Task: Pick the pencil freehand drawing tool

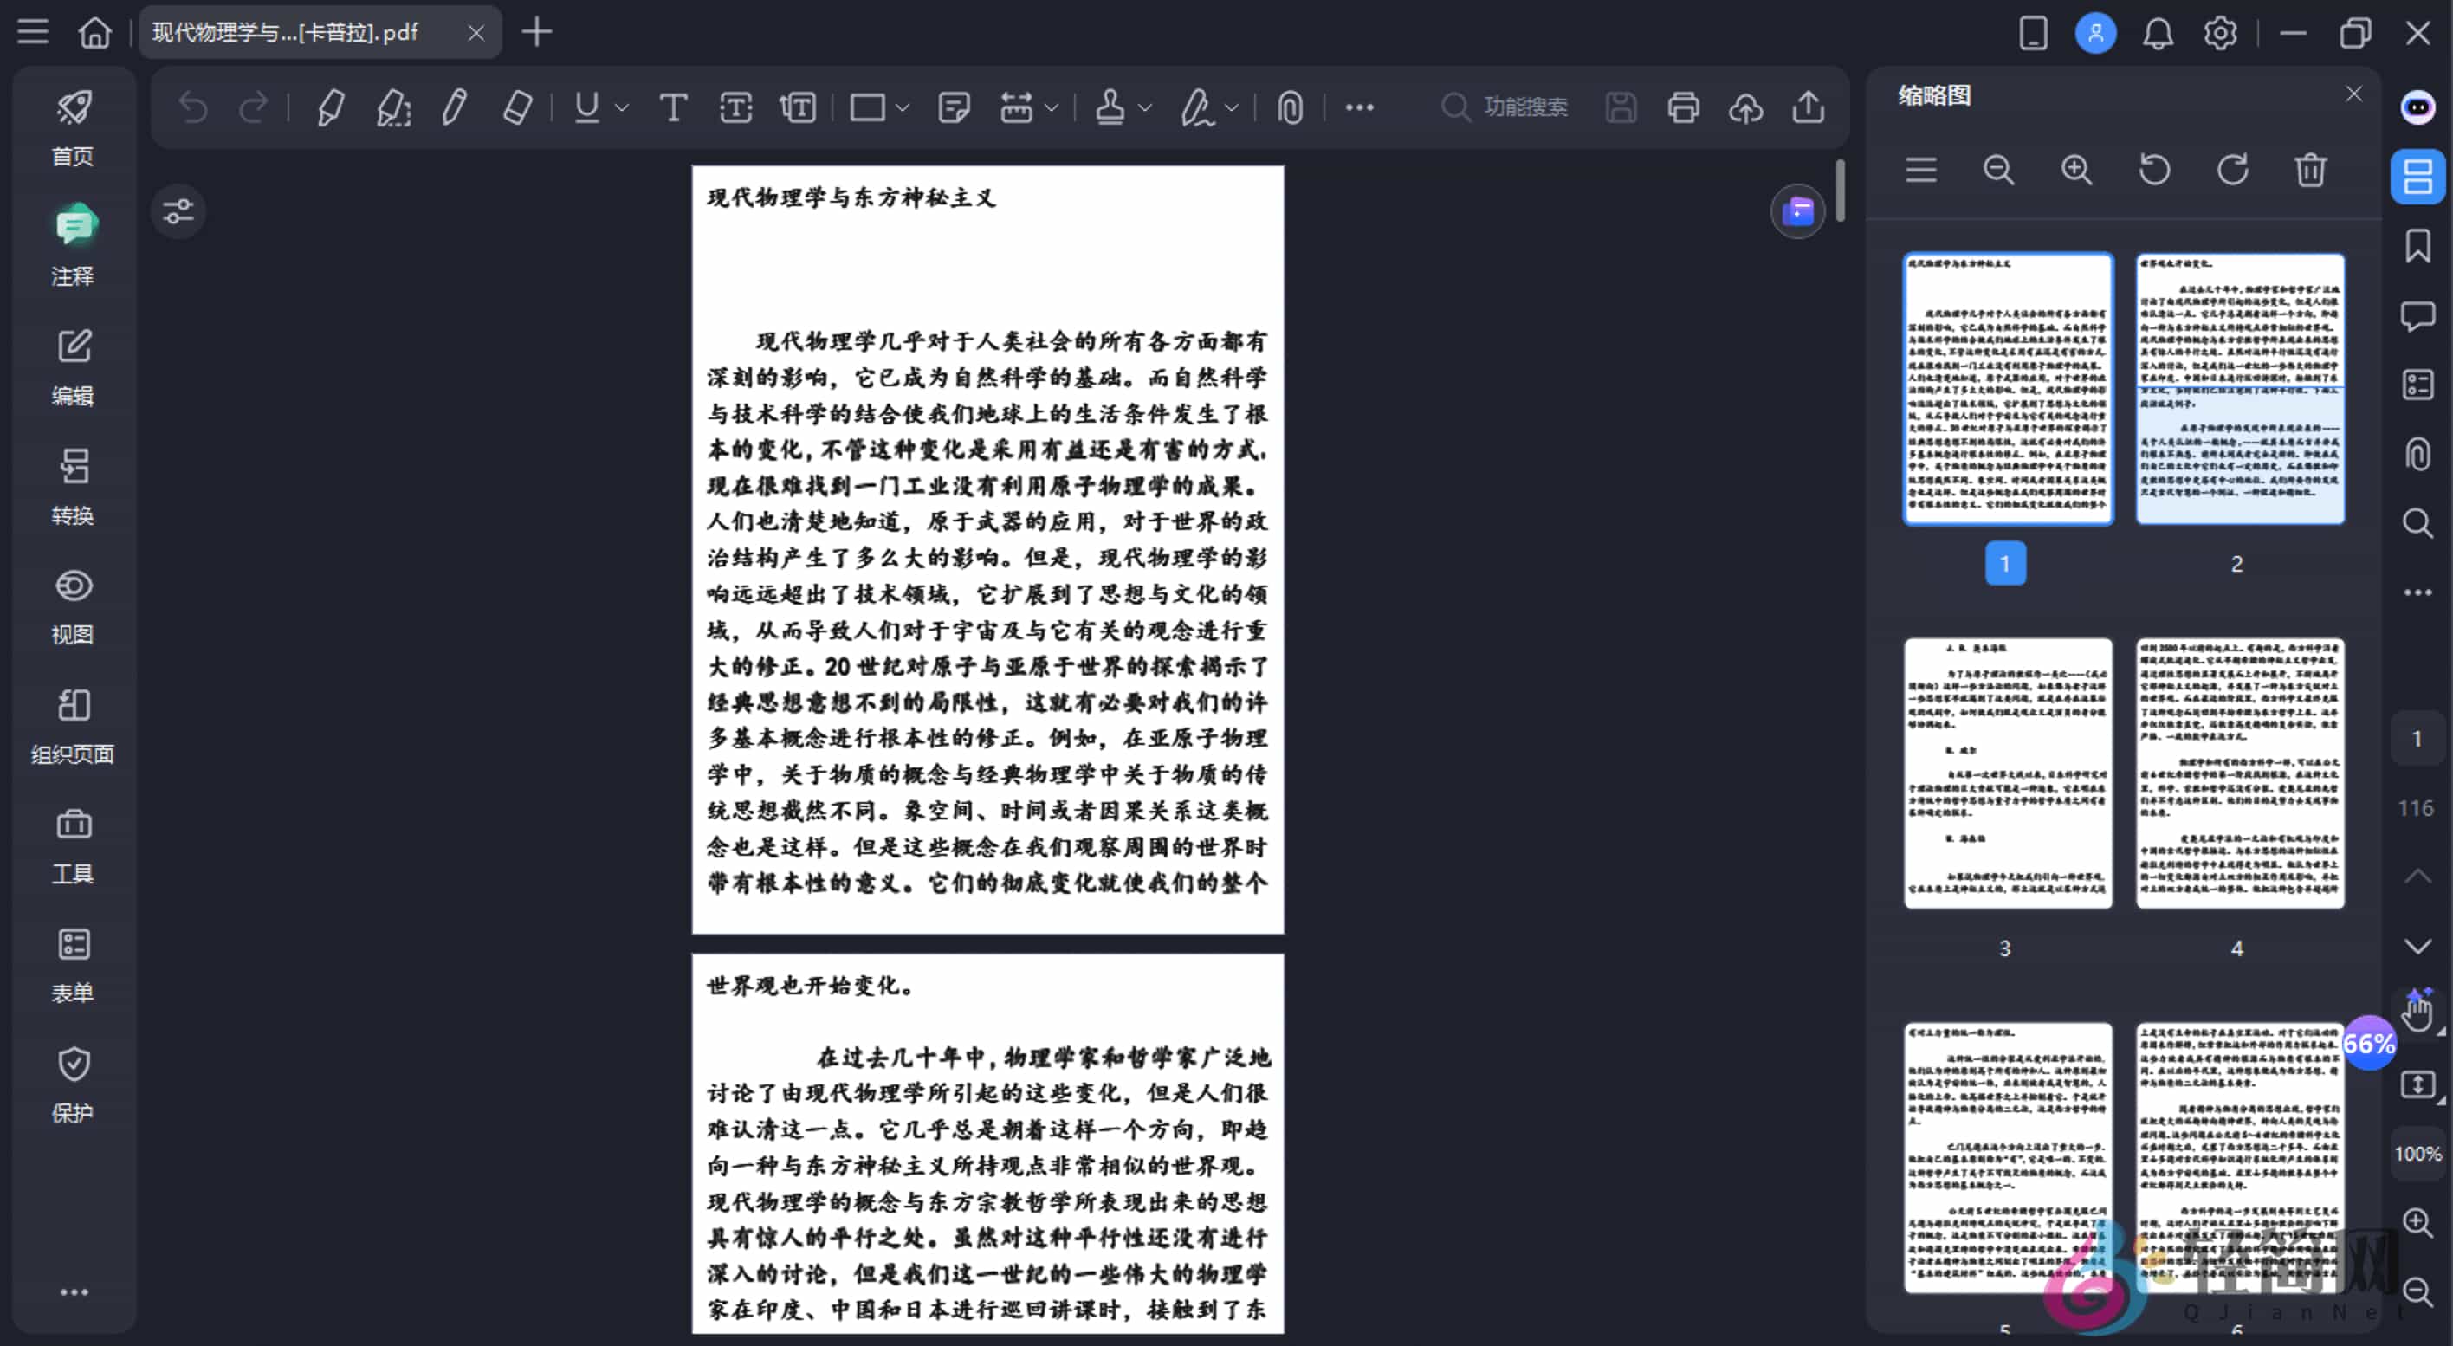Action: pyautogui.click(x=454, y=107)
